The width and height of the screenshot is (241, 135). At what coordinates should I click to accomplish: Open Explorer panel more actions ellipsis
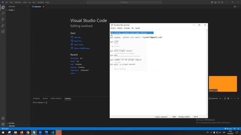(27, 7)
